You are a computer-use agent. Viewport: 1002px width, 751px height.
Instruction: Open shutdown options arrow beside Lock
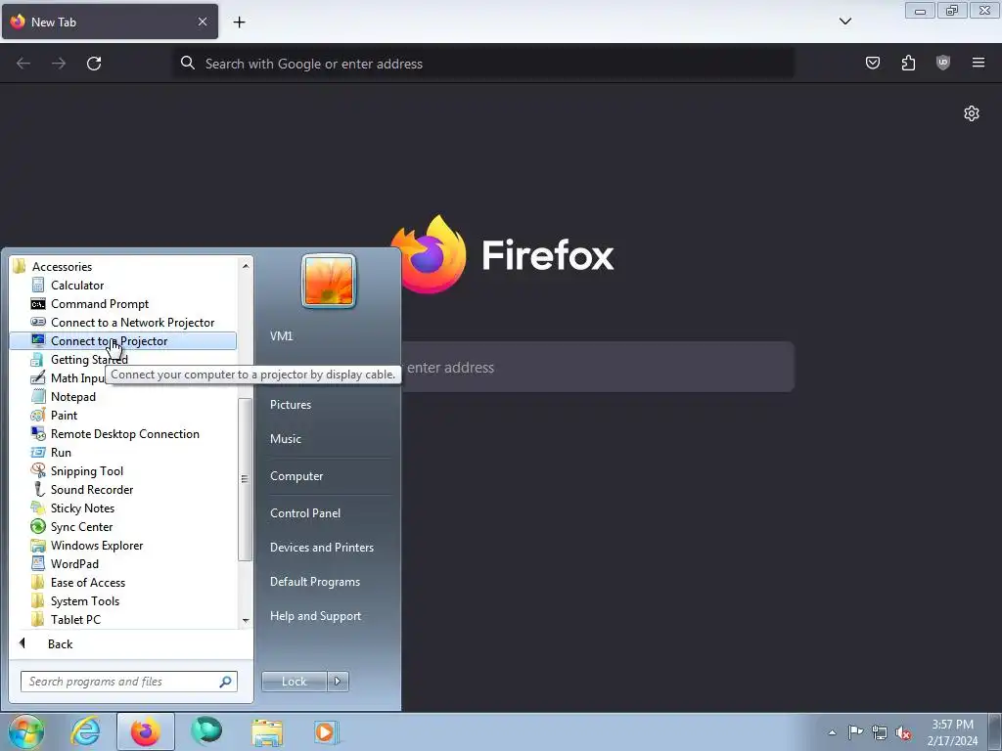338,682
